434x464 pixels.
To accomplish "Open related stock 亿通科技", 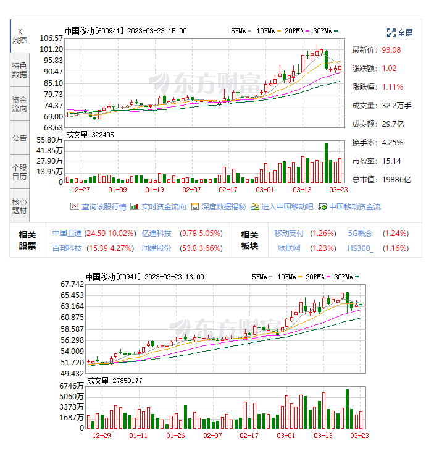I will coord(156,234).
